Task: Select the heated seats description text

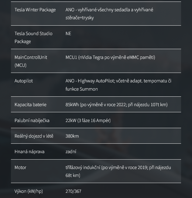Action: [109, 14]
